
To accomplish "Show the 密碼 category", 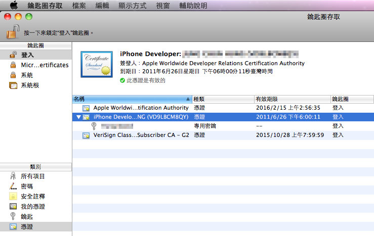I will coord(27,186).
